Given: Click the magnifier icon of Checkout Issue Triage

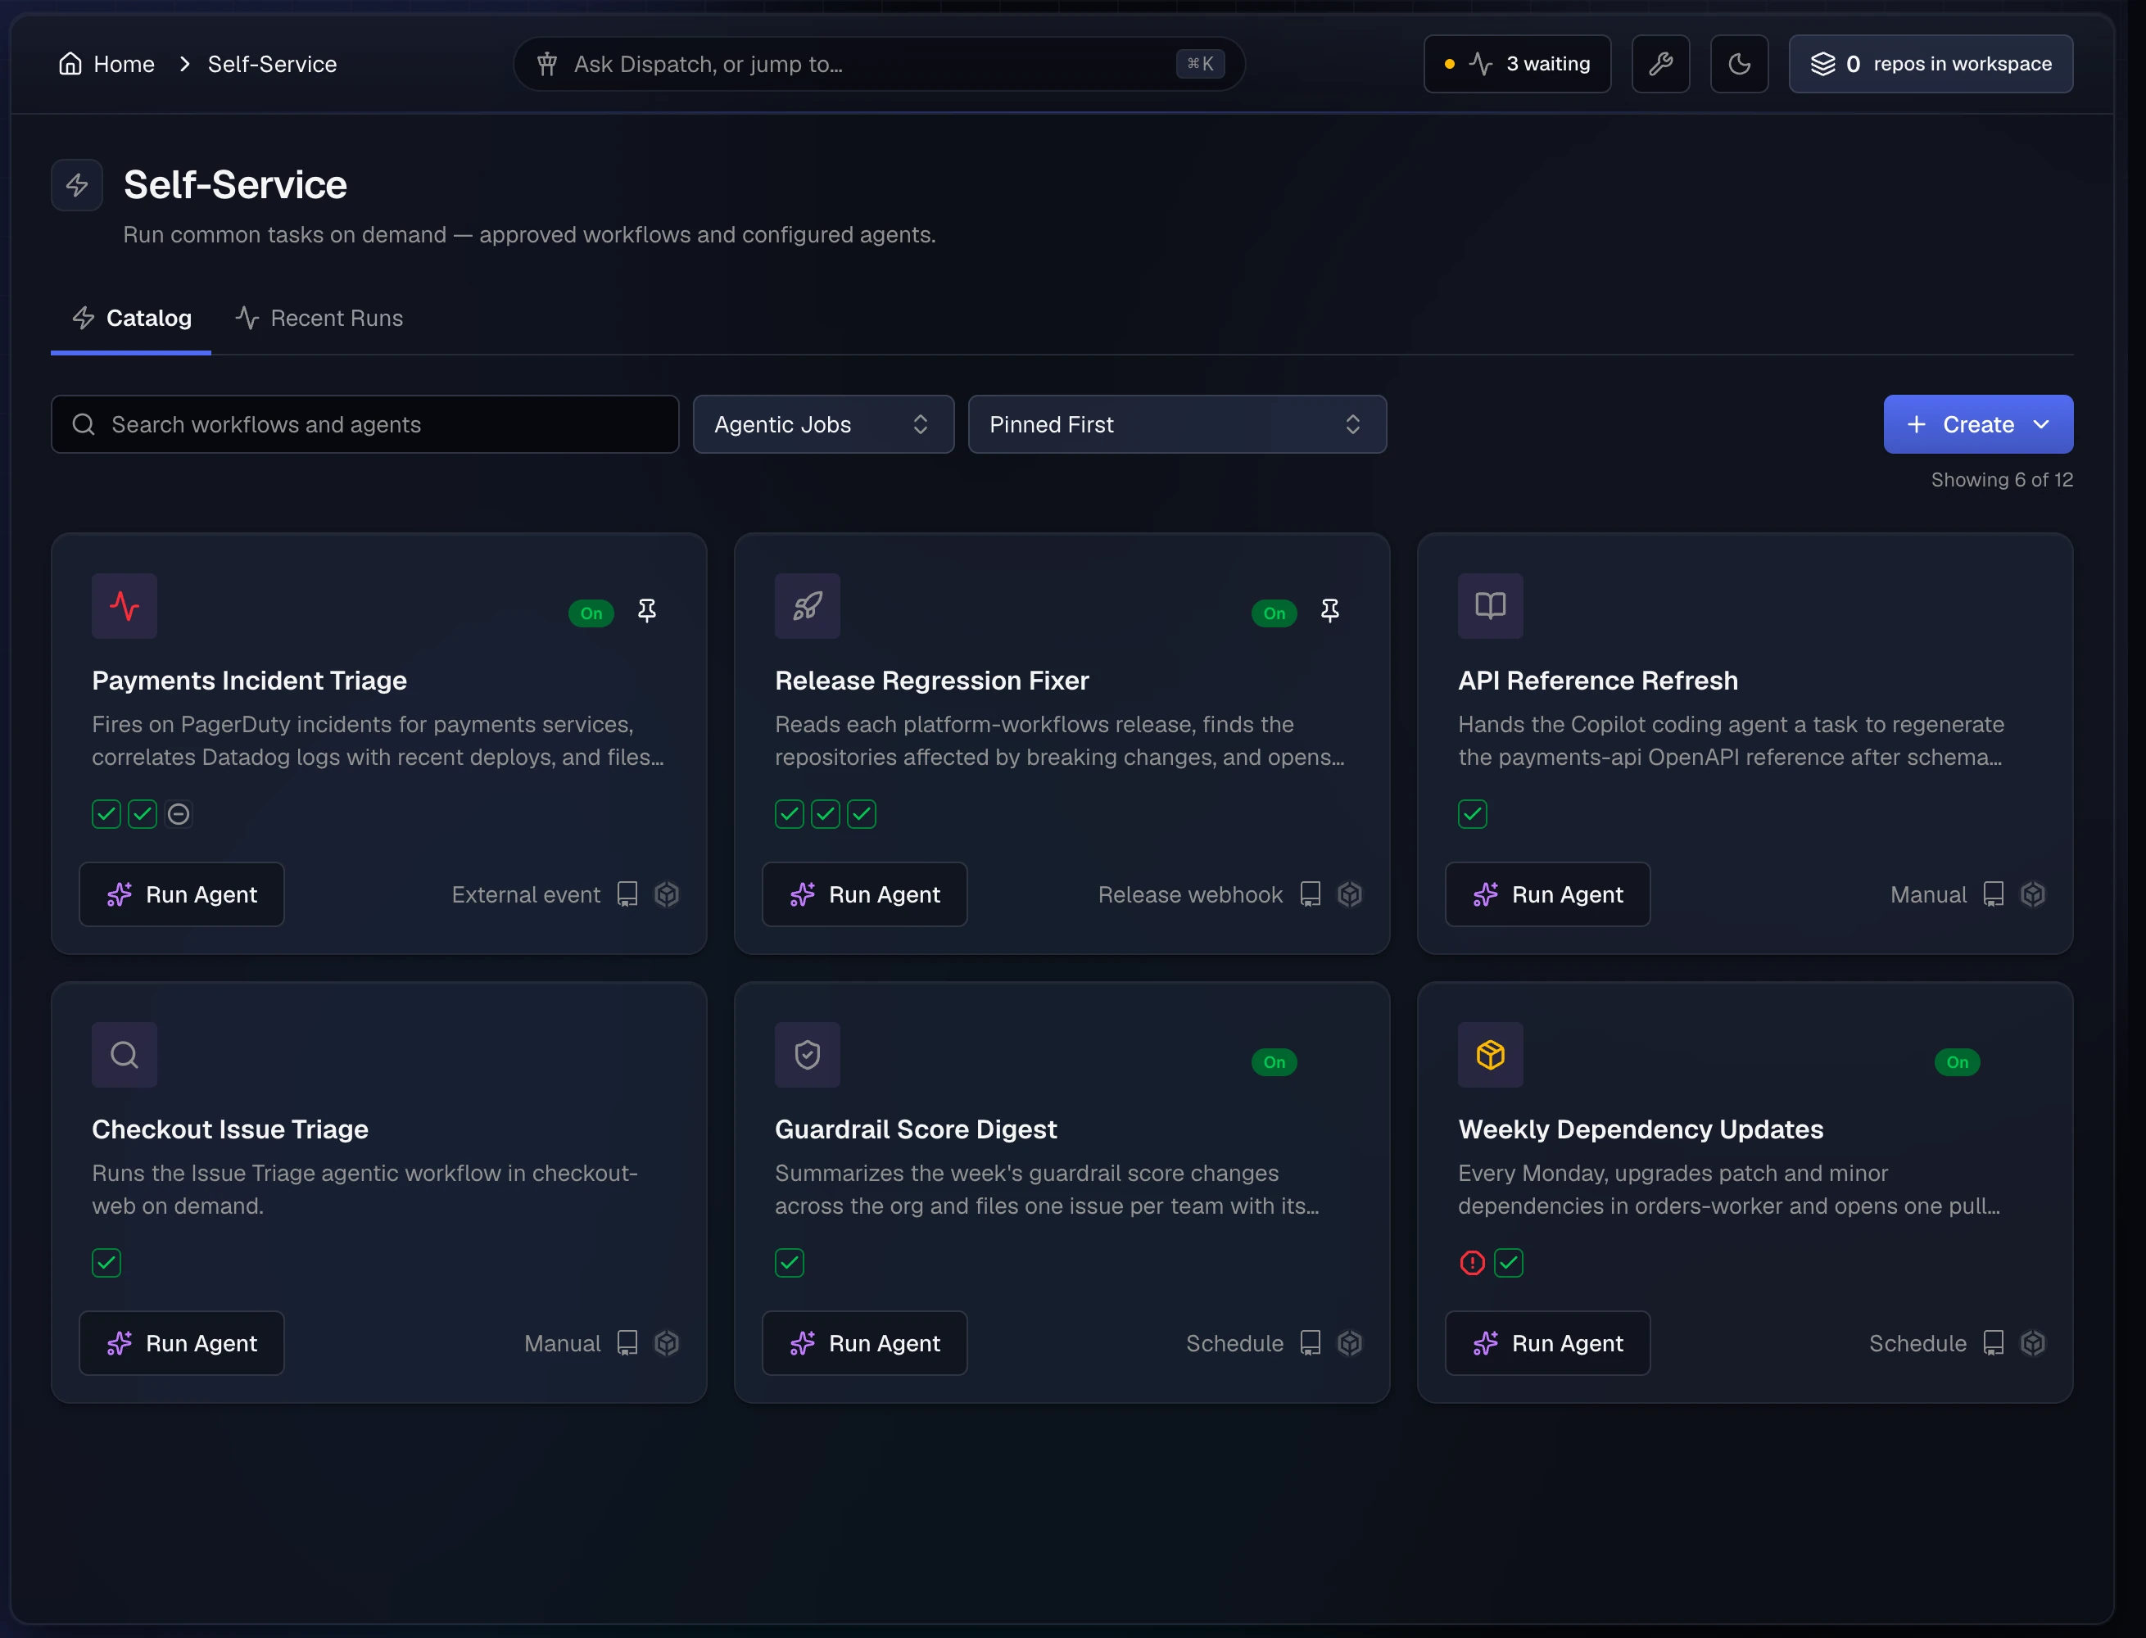Looking at the screenshot, I should pos(125,1055).
